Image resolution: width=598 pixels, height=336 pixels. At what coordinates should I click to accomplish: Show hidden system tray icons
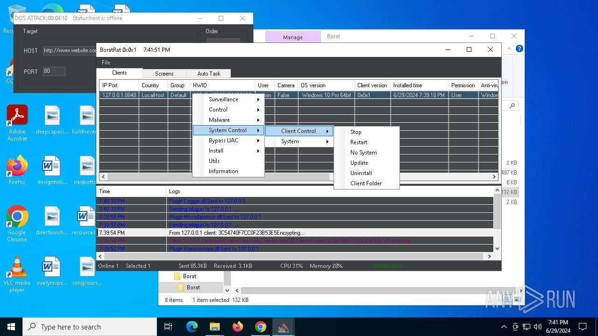(504, 327)
